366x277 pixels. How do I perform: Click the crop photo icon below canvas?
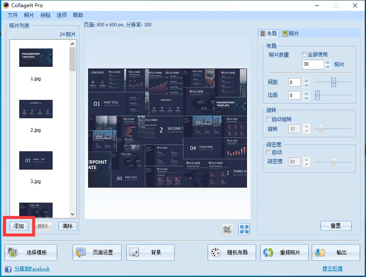tap(227, 229)
